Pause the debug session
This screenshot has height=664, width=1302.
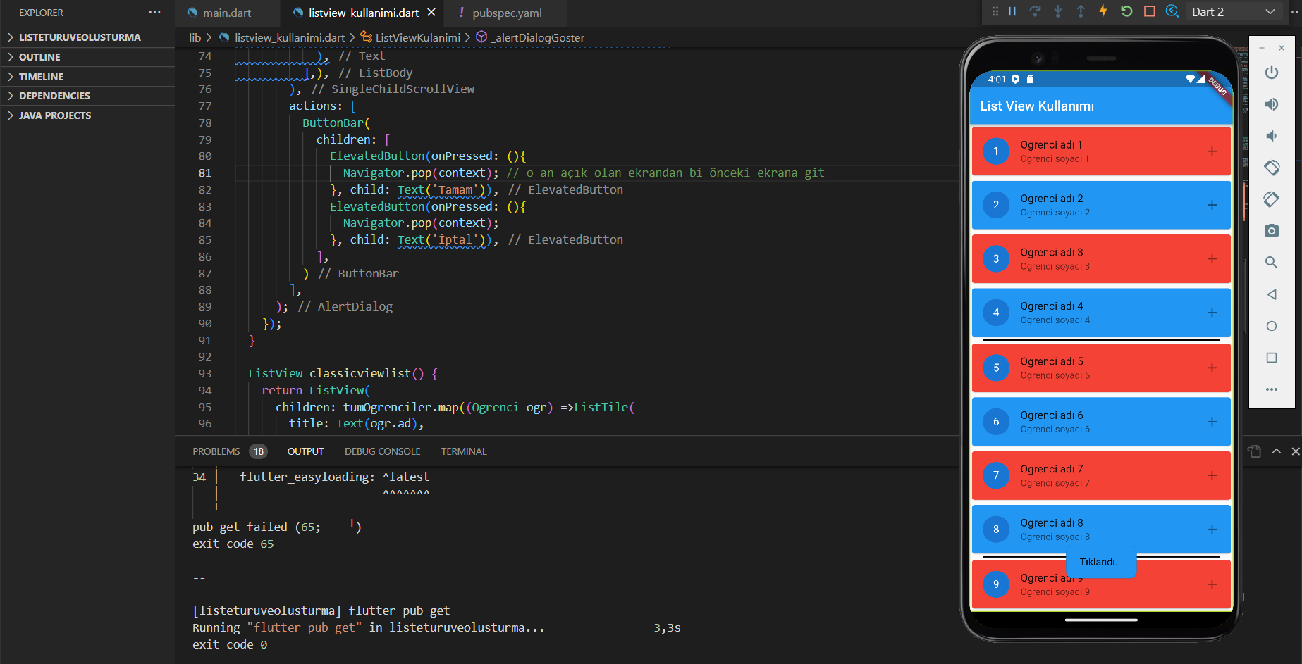[1012, 11]
